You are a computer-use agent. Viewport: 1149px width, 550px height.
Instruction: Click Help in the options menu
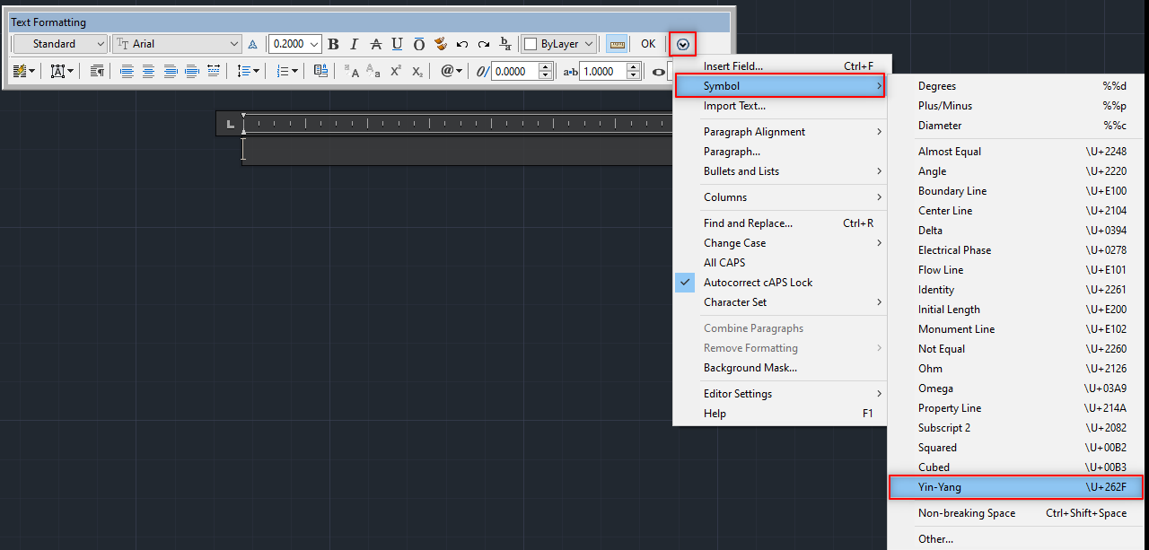click(779, 414)
